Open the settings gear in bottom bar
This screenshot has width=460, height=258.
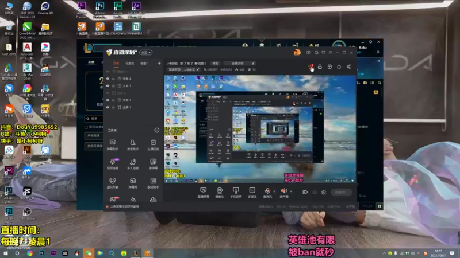click(x=324, y=192)
